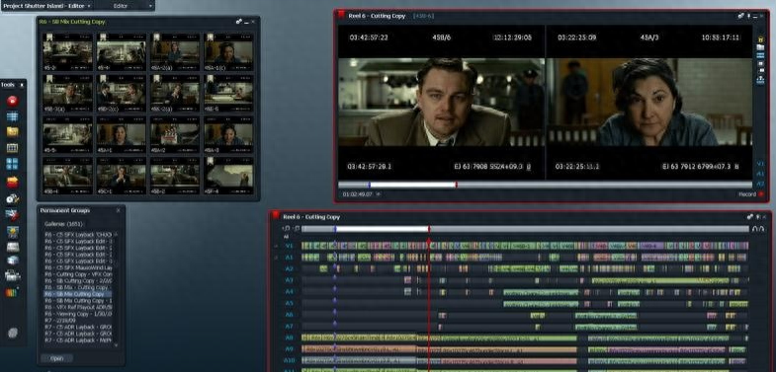Click the red record tool in Tools panel
Screen dimensions: 776x372
13,101
